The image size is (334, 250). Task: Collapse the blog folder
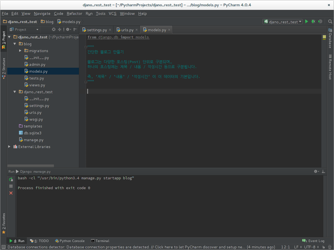point(15,44)
